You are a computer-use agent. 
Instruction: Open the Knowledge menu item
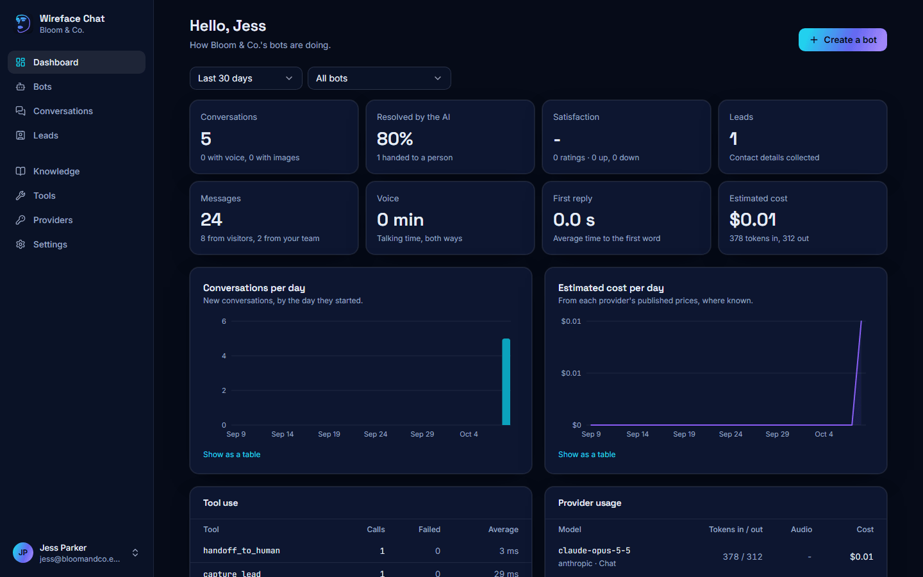76,171
